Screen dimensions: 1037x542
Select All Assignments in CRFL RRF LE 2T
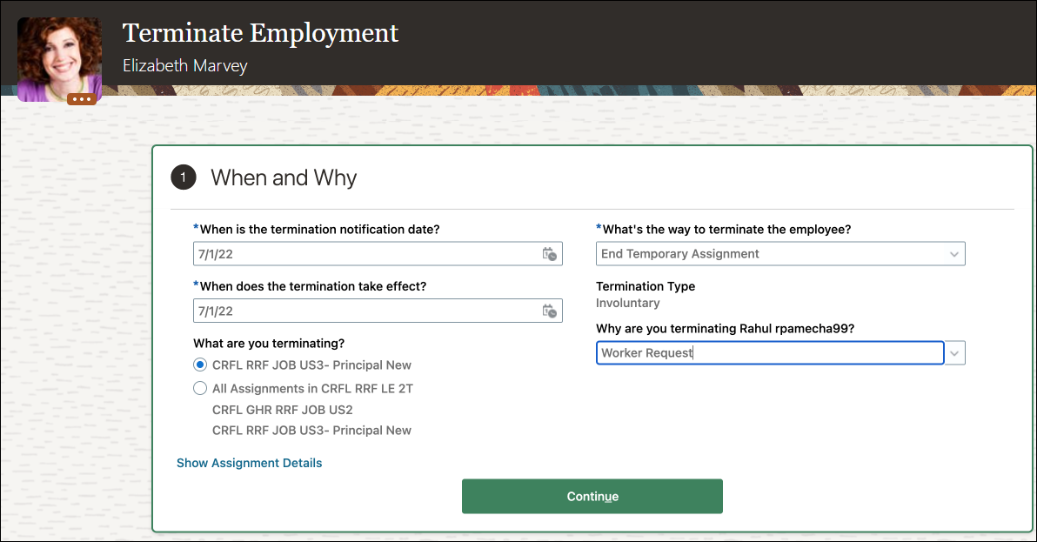point(201,389)
